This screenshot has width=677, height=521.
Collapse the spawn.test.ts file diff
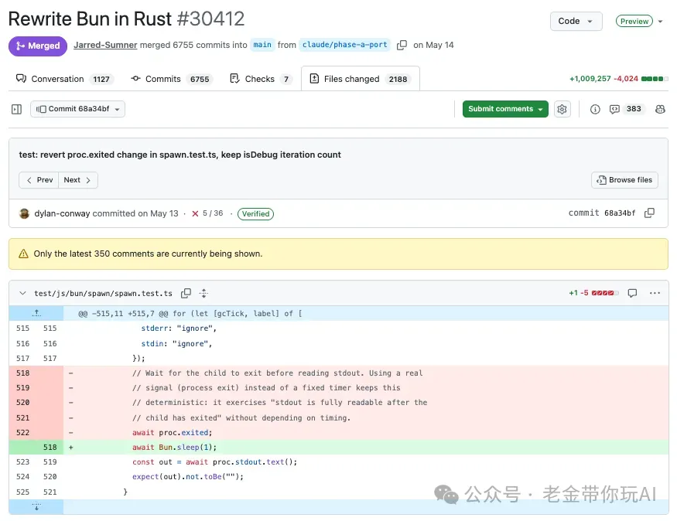pyautogui.click(x=22, y=293)
